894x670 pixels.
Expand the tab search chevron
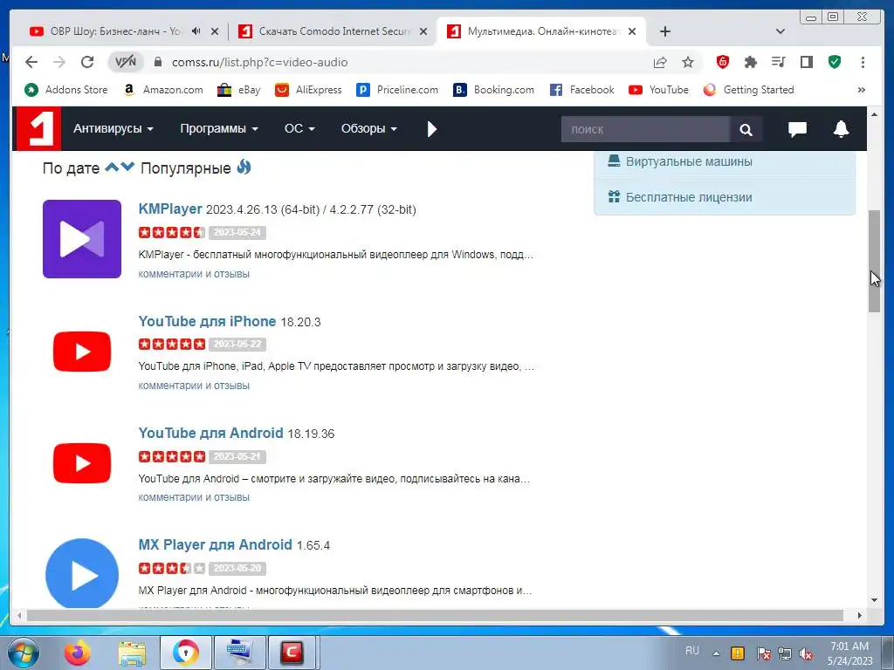[781, 31]
